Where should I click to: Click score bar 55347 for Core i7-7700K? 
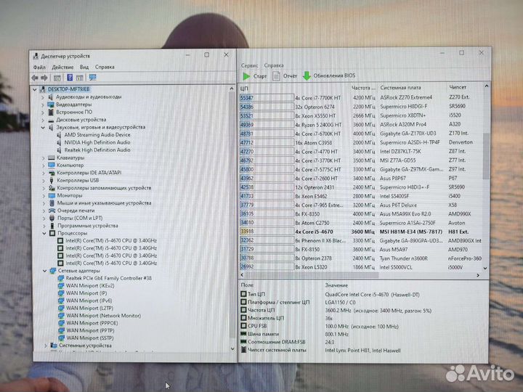(x=266, y=98)
